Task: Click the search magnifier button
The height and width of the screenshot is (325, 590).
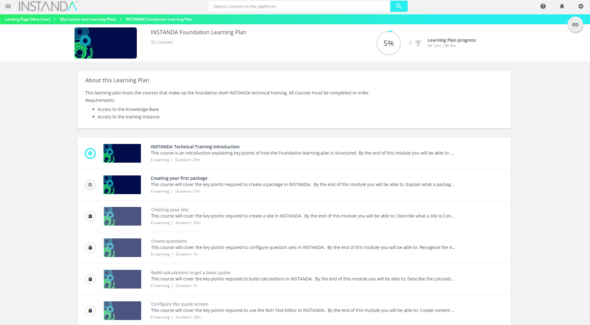Action: click(x=399, y=6)
